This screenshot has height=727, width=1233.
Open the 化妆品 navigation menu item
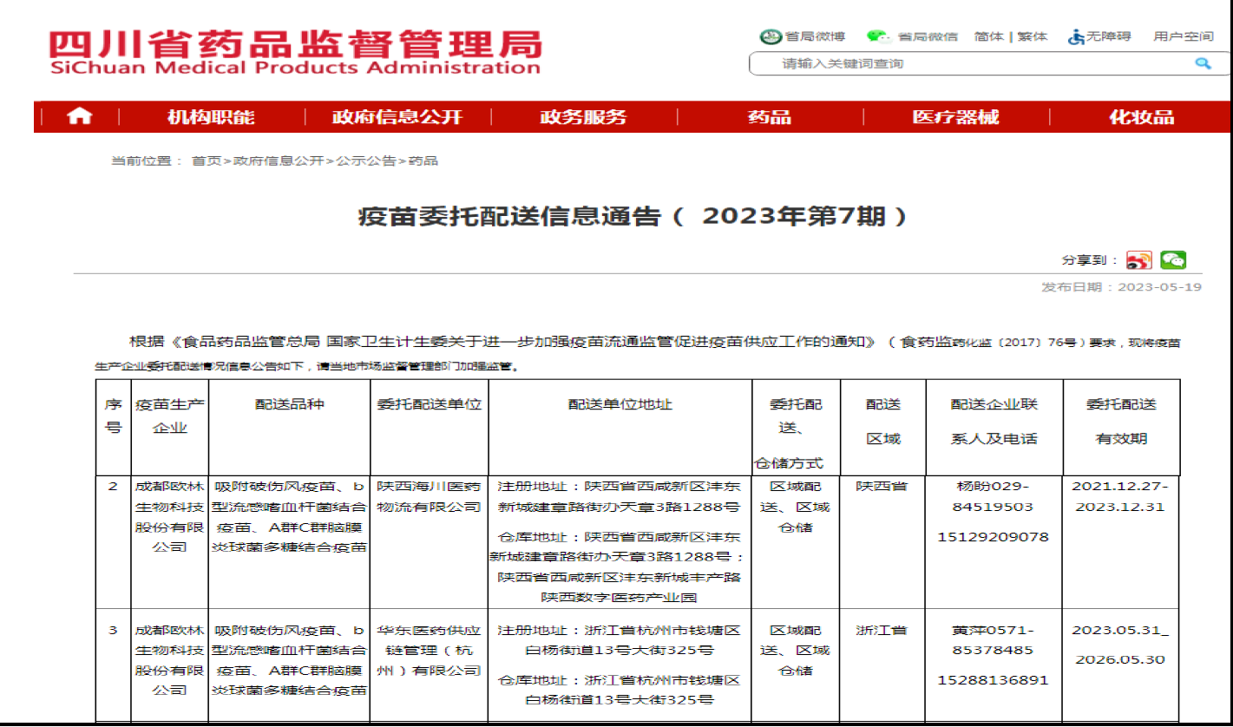point(1141,117)
